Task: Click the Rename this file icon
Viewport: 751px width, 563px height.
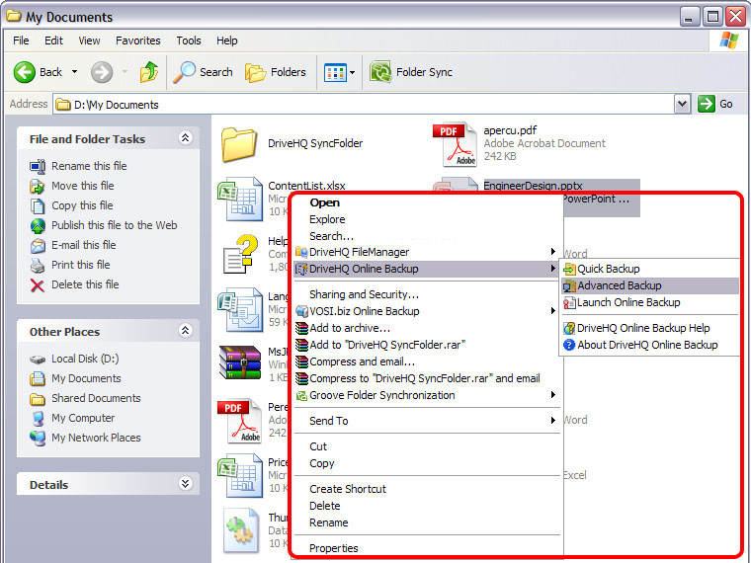Action: click(x=38, y=166)
